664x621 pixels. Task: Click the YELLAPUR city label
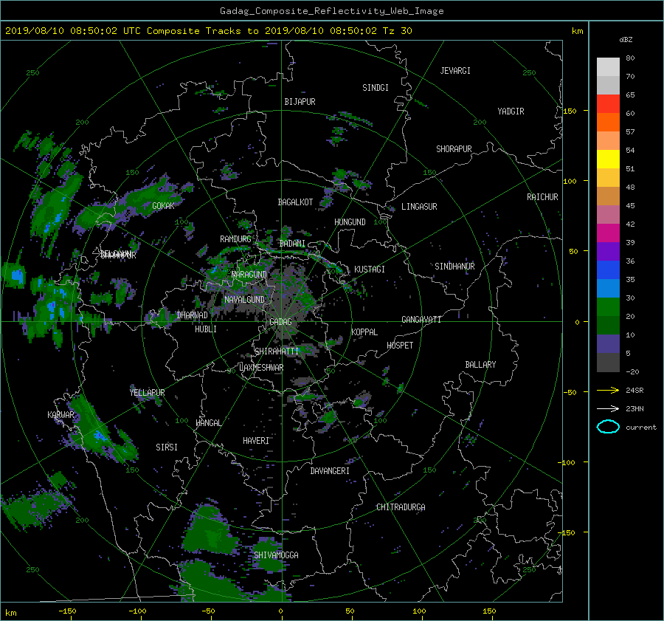pyautogui.click(x=147, y=393)
